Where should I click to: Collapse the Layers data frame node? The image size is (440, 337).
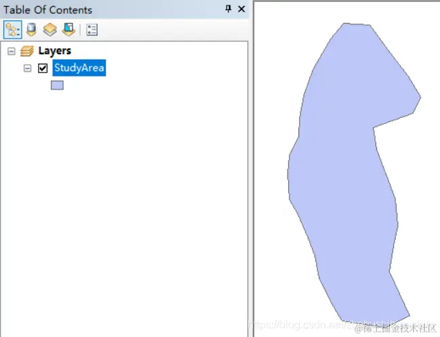[x=12, y=51]
